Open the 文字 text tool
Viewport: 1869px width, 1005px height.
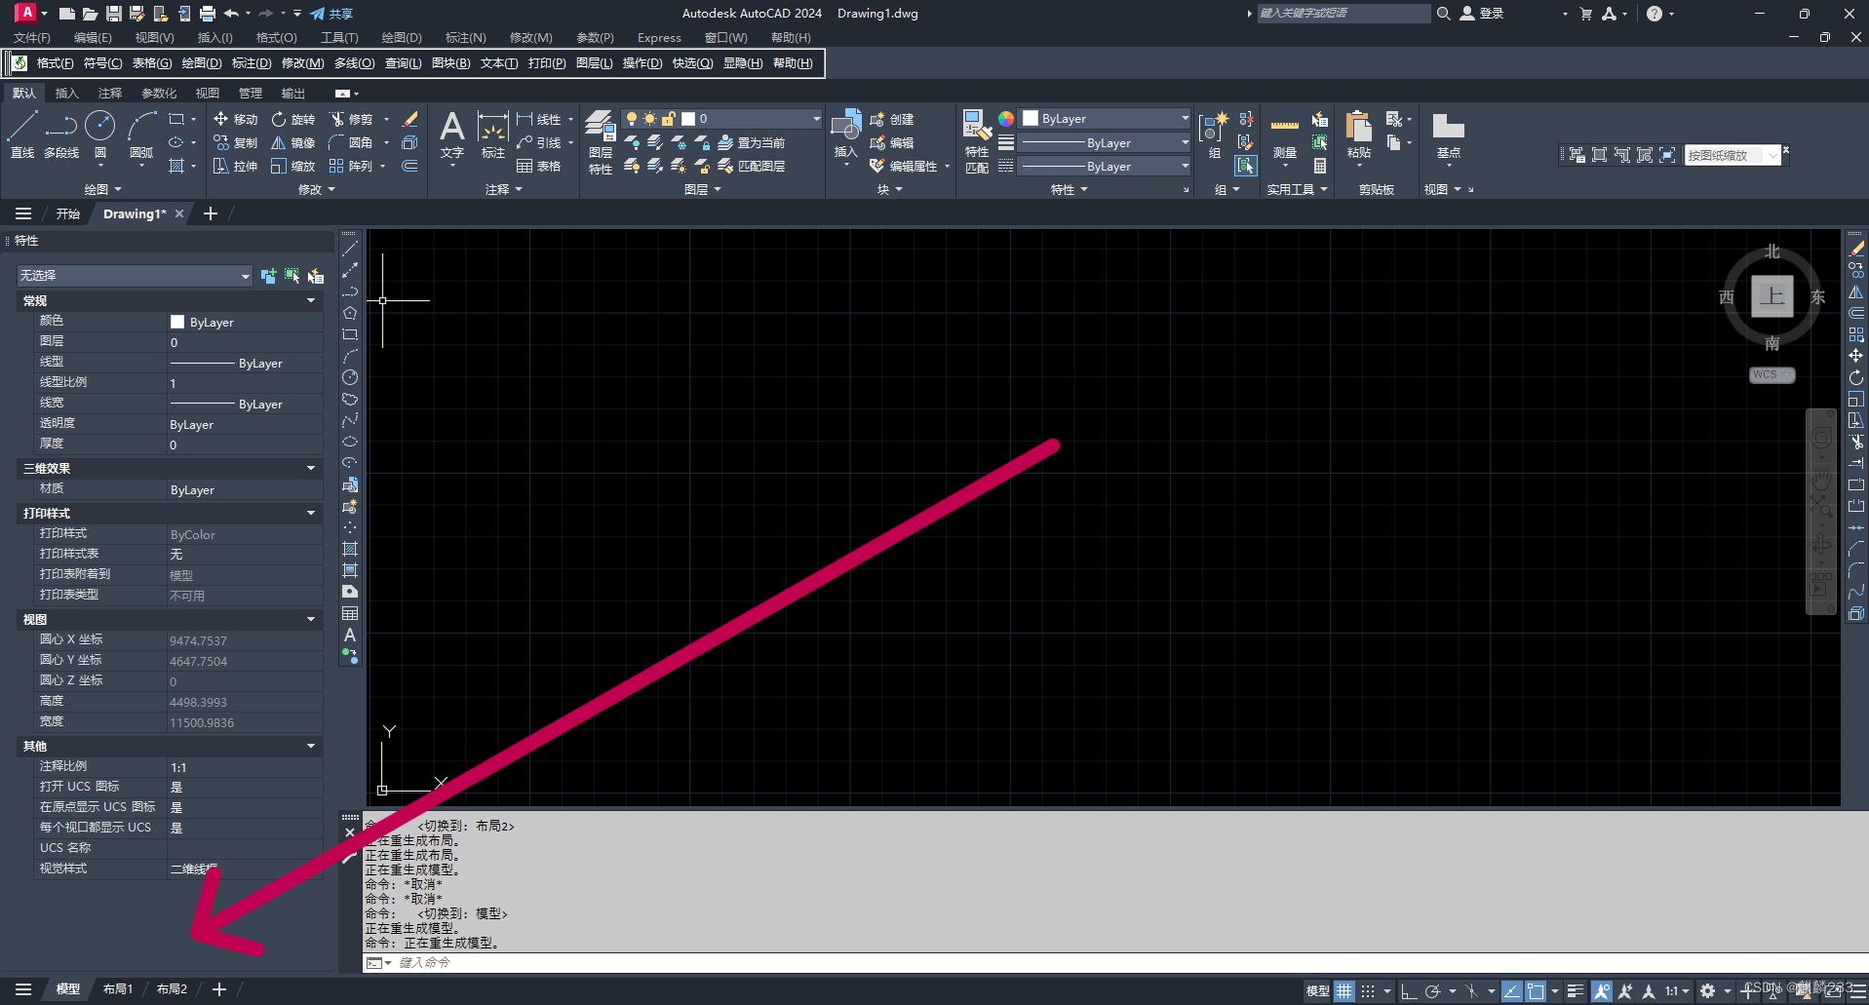tap(451, 135)
